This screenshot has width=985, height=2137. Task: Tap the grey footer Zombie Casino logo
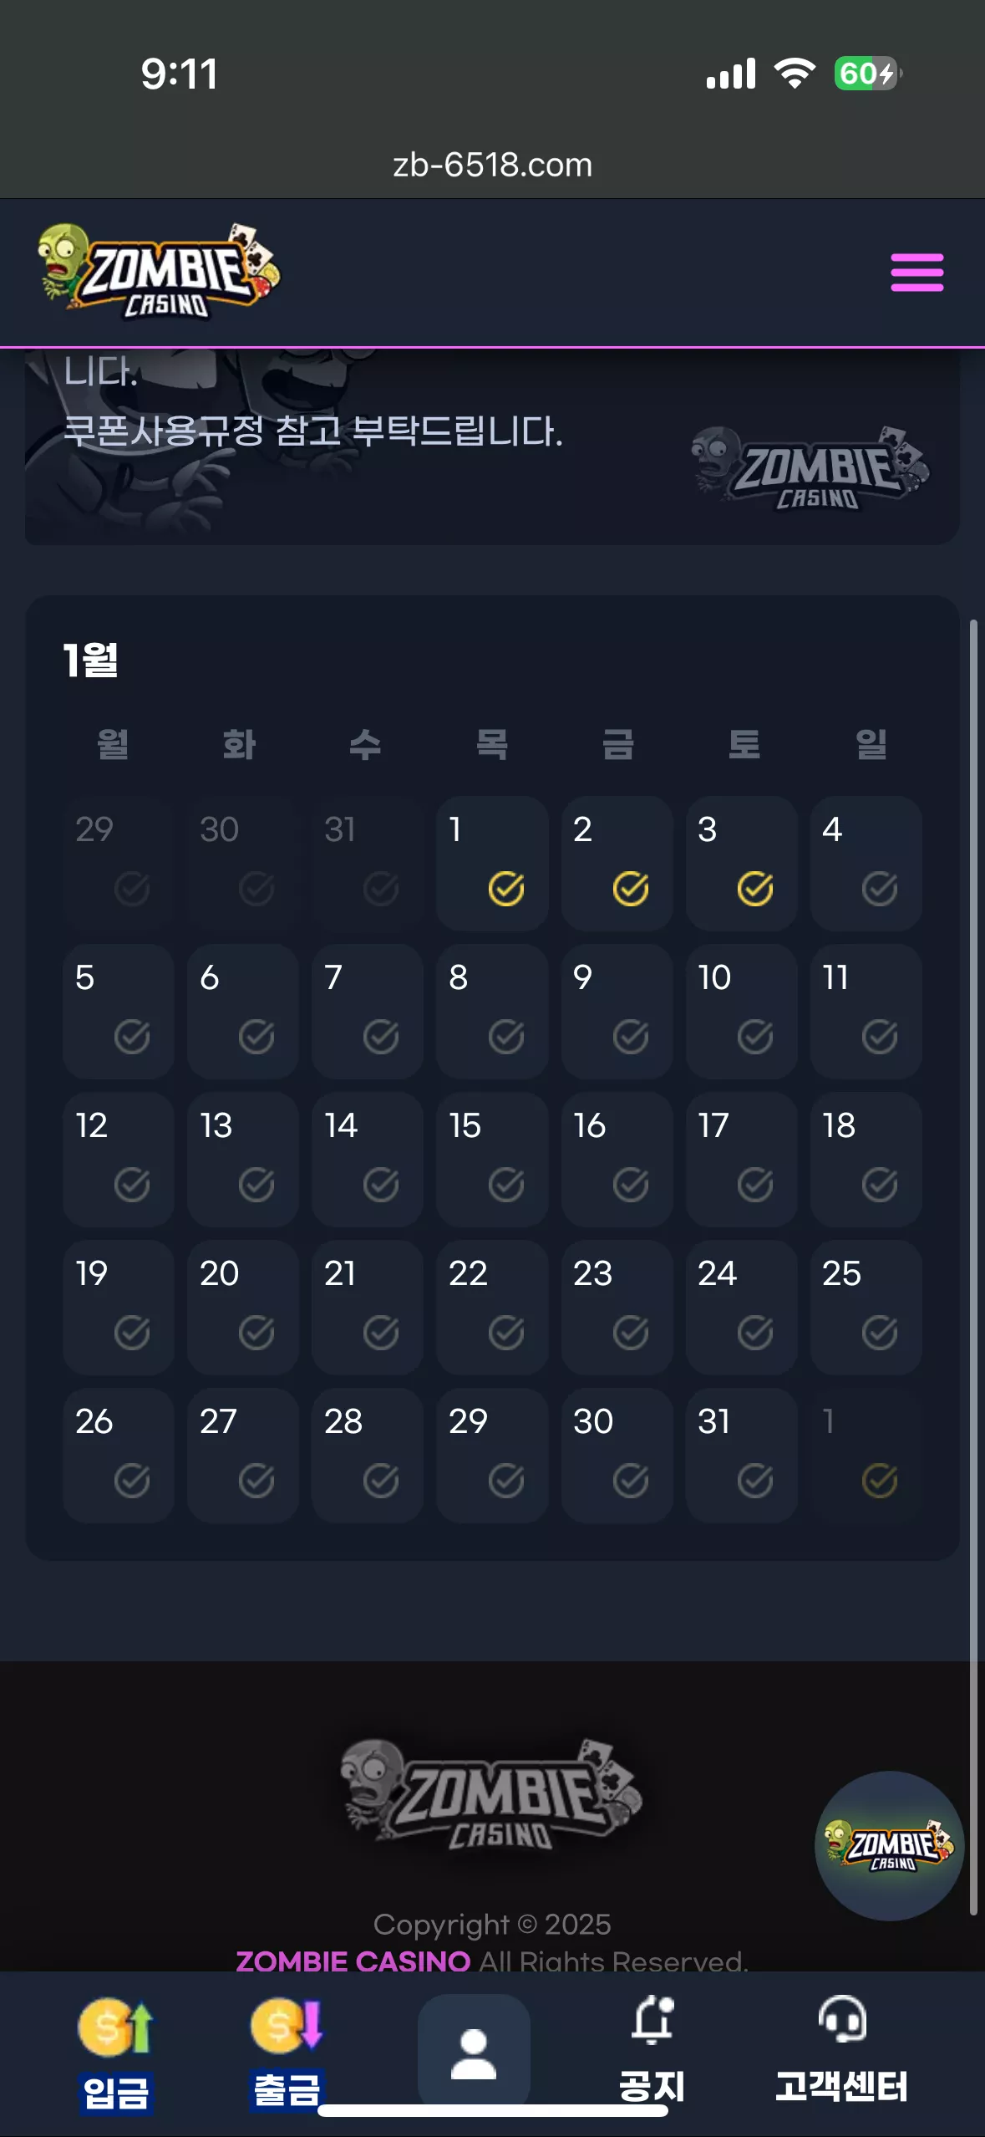point(491,1793)
